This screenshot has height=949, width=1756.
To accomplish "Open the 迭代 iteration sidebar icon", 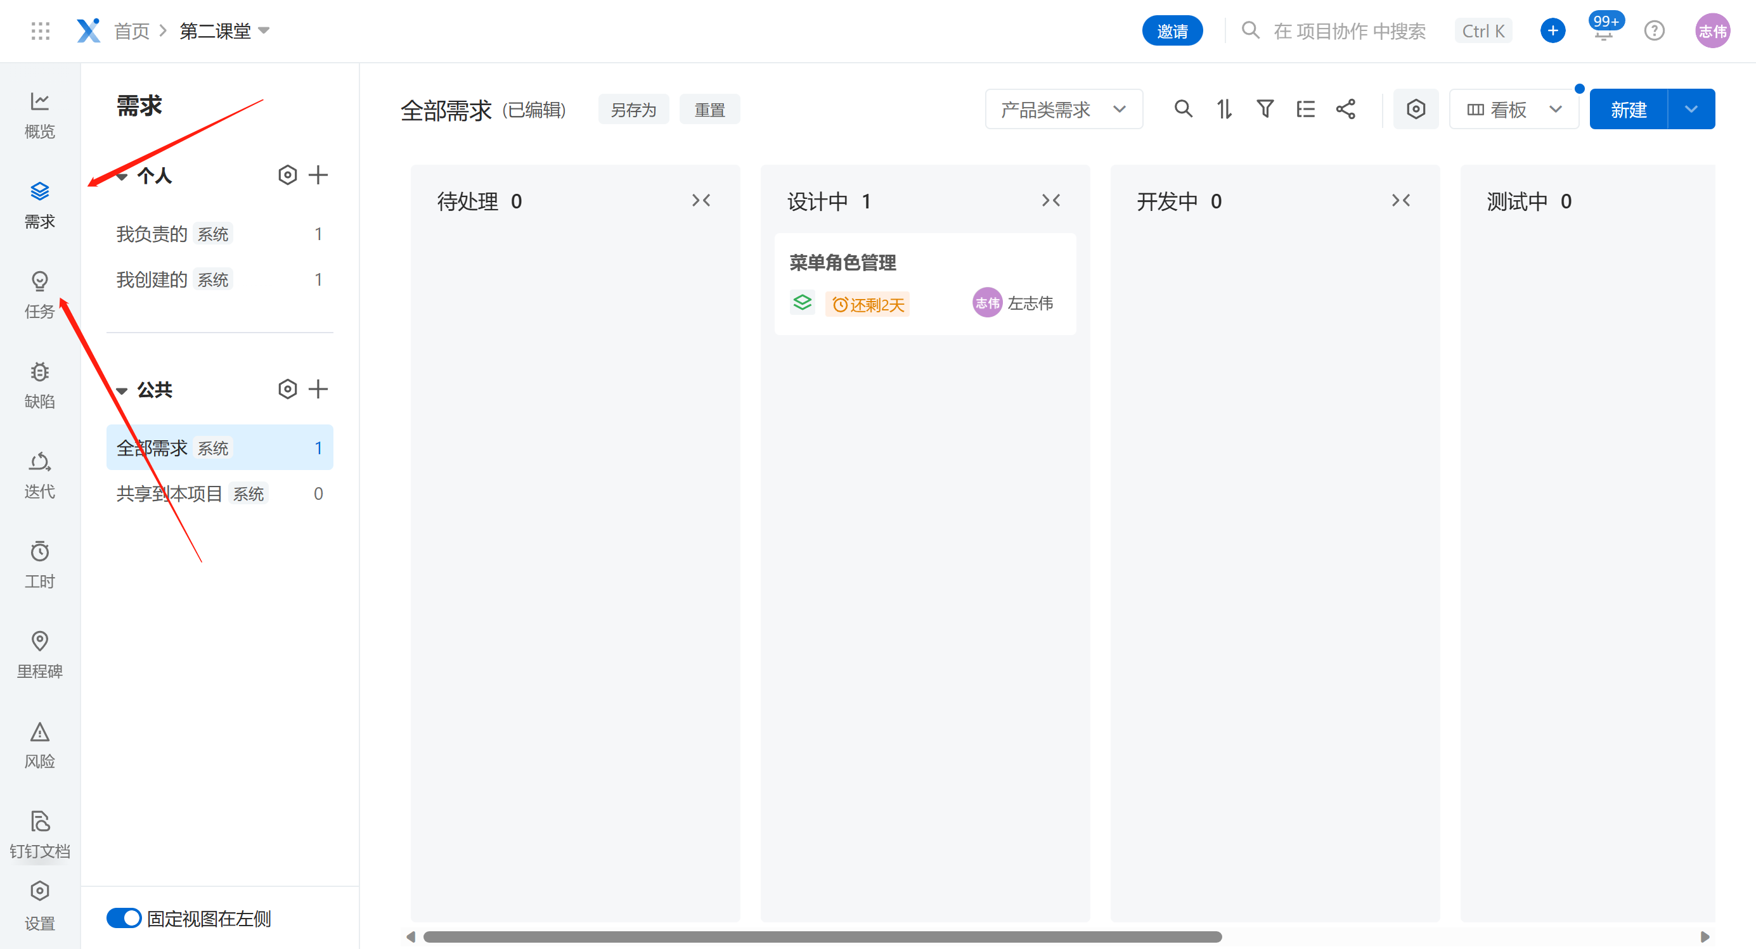I will (x=39, y=474).
